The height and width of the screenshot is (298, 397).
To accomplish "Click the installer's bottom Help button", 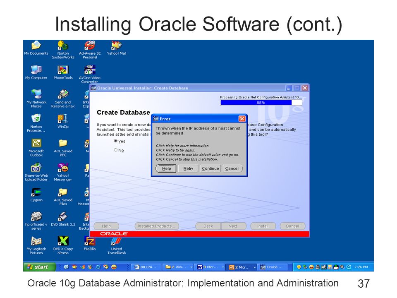I will 106,226.
